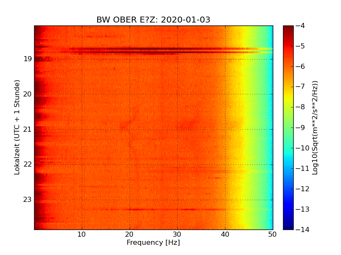Click the -13 colorbar tick label
The height and width of the screenshot is (255, 341).
303,209
